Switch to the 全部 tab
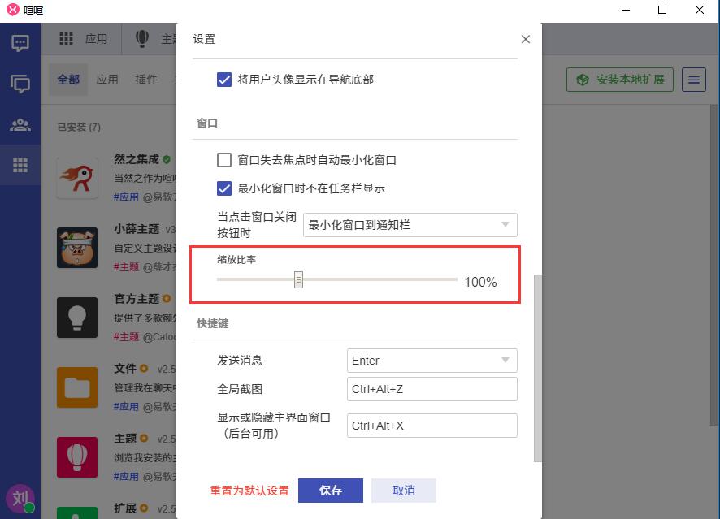This screenshot has width=720, height=519. 68,80
